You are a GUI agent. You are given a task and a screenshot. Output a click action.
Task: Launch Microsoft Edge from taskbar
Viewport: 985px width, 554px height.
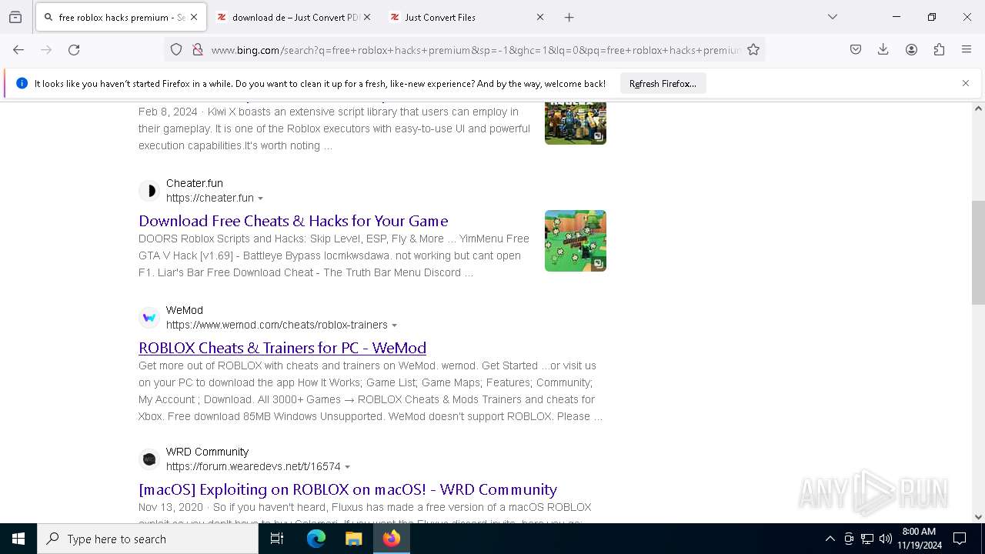click(x=316, y=539)
